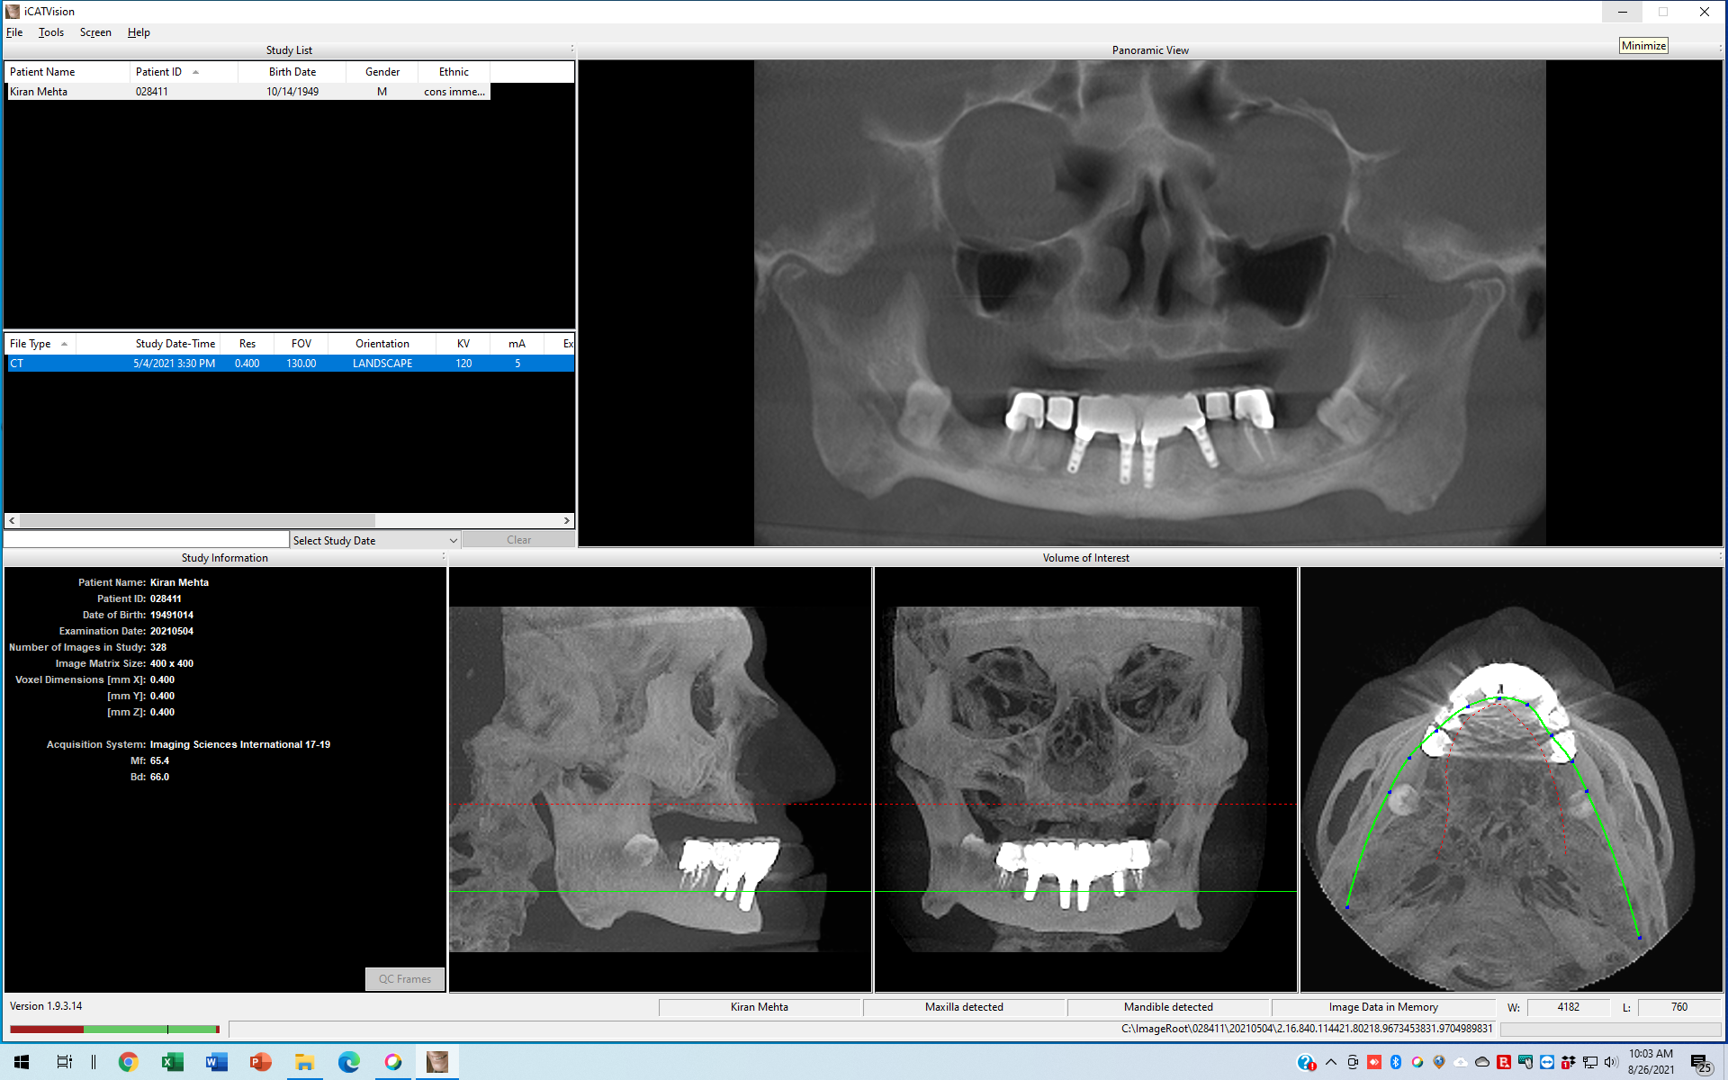Click the frontal skull volume view
This screenshot has height=1080, width=1728.
coord(1085,779)
